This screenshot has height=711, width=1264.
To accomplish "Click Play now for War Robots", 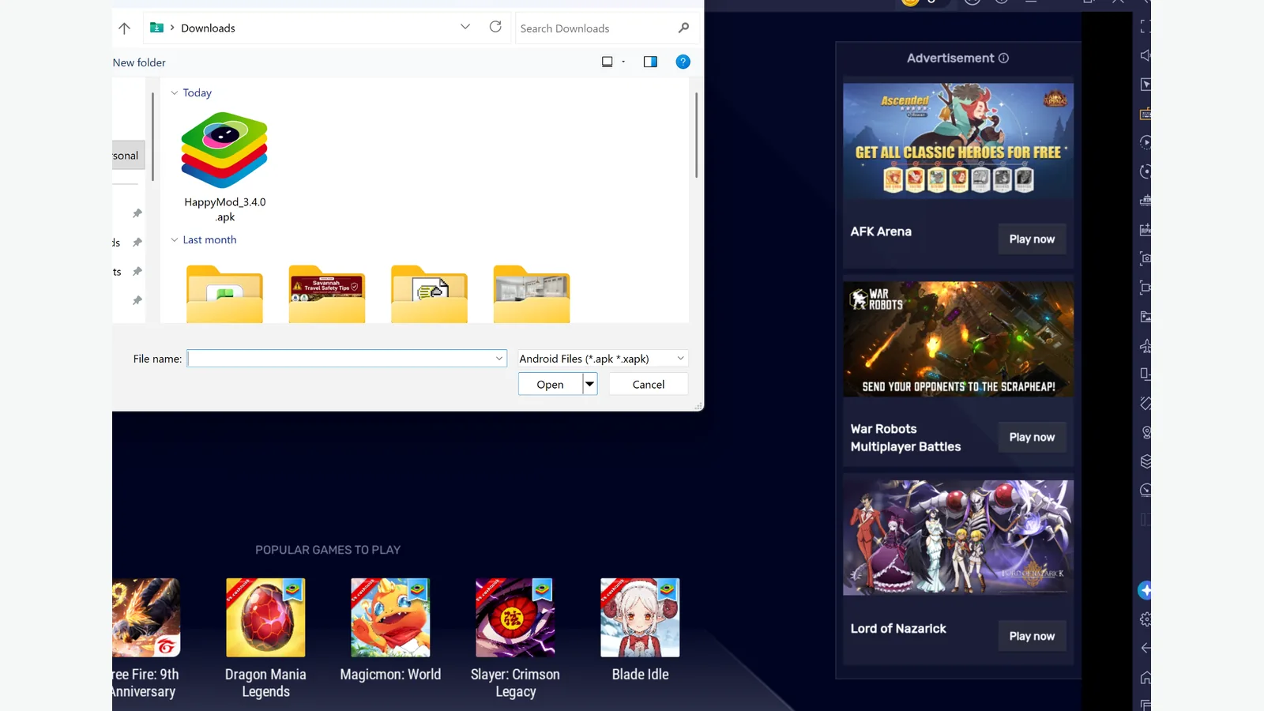I will [1032, 437].
